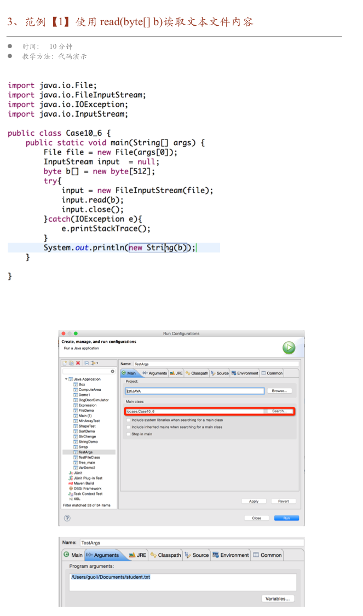Viewport: 363px width, 616px height.
Task: Select Arguments tab above the Program arguments area
Action: point(103,555)
